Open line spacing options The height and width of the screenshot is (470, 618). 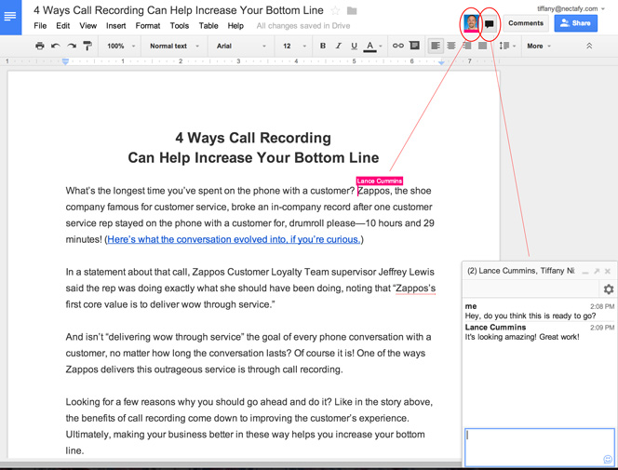pos(507,46)
